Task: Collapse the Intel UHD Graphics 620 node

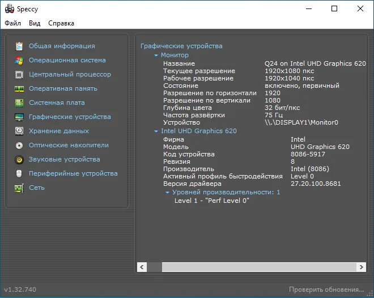Action: coord(156,131)
